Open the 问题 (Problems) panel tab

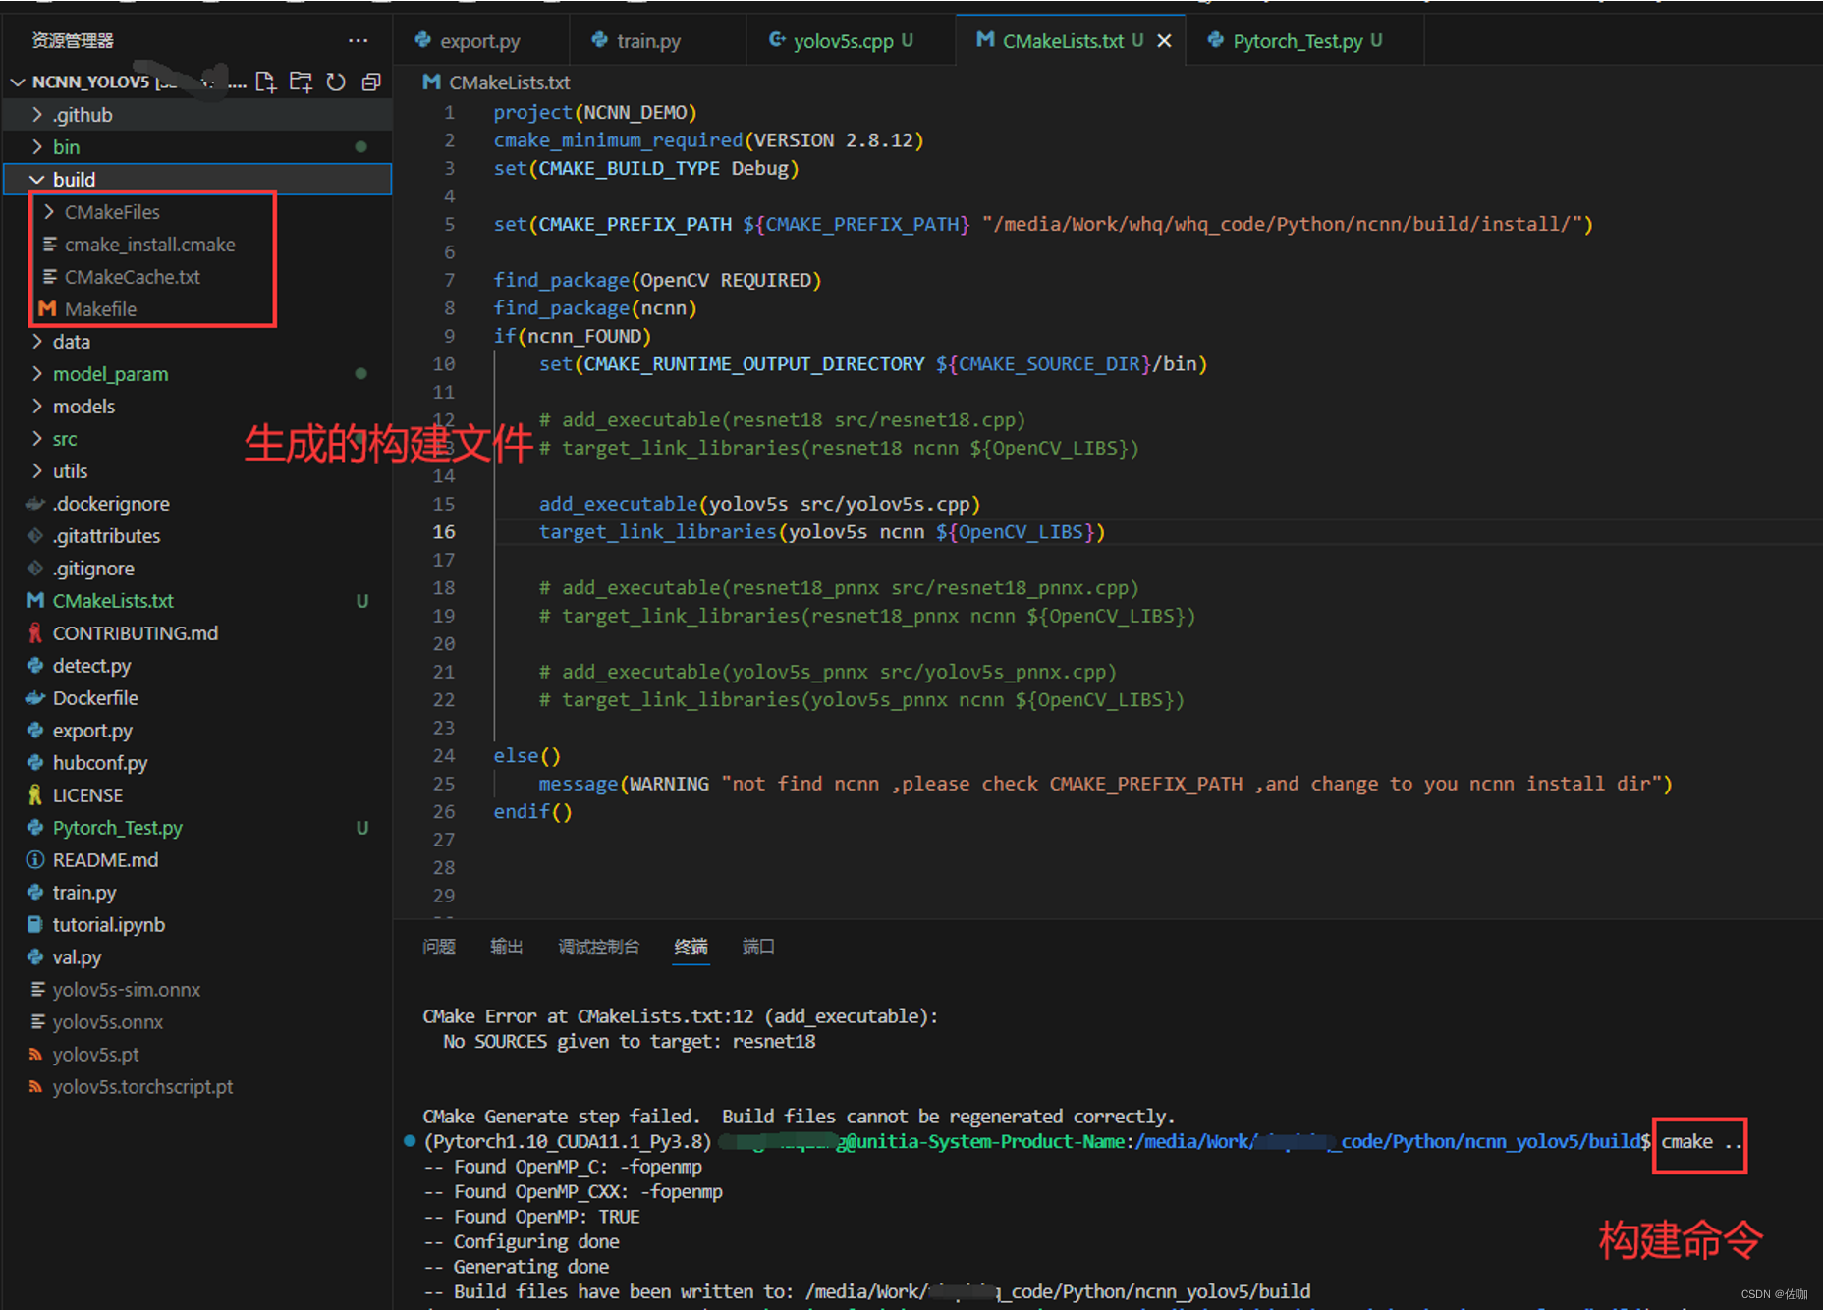pyautogui.click(x=439, y=946)
